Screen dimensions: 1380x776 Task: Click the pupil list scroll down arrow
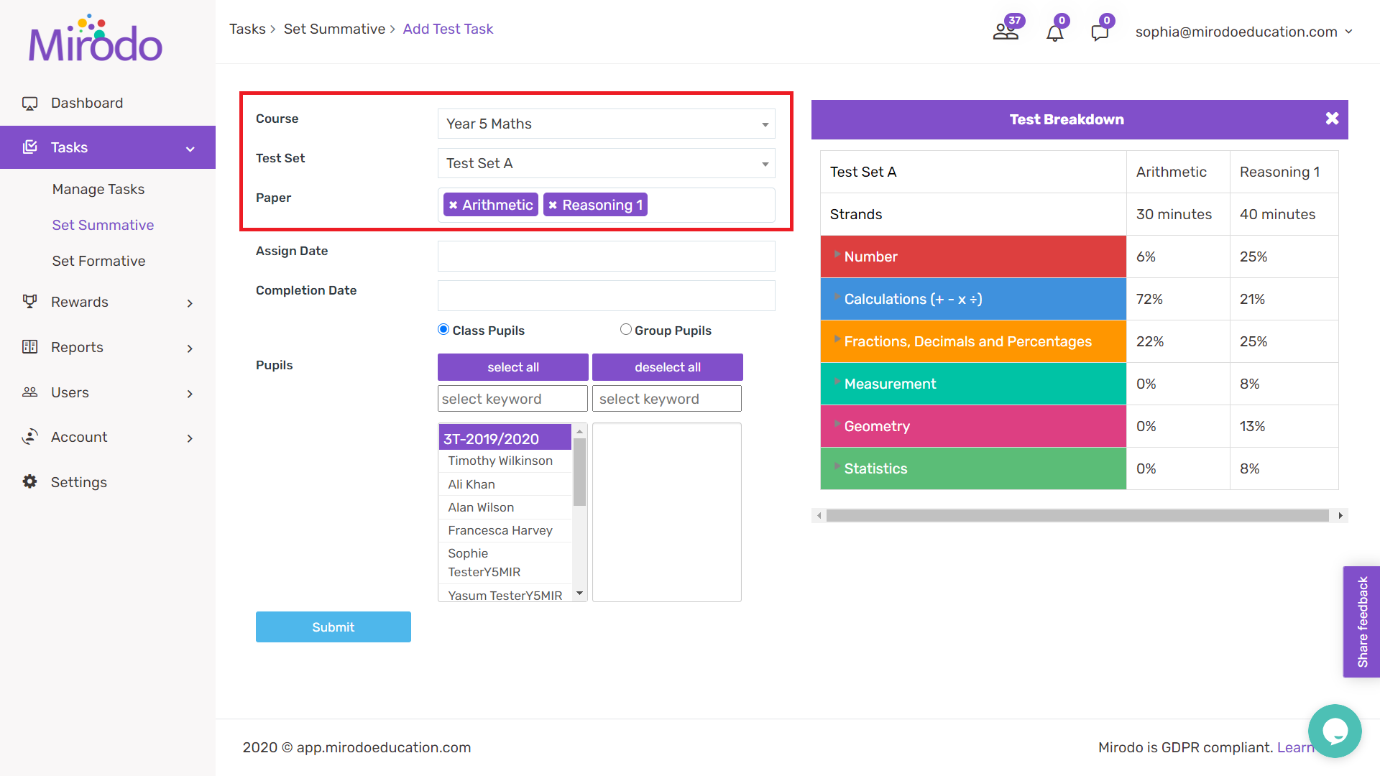pos(579,593)
